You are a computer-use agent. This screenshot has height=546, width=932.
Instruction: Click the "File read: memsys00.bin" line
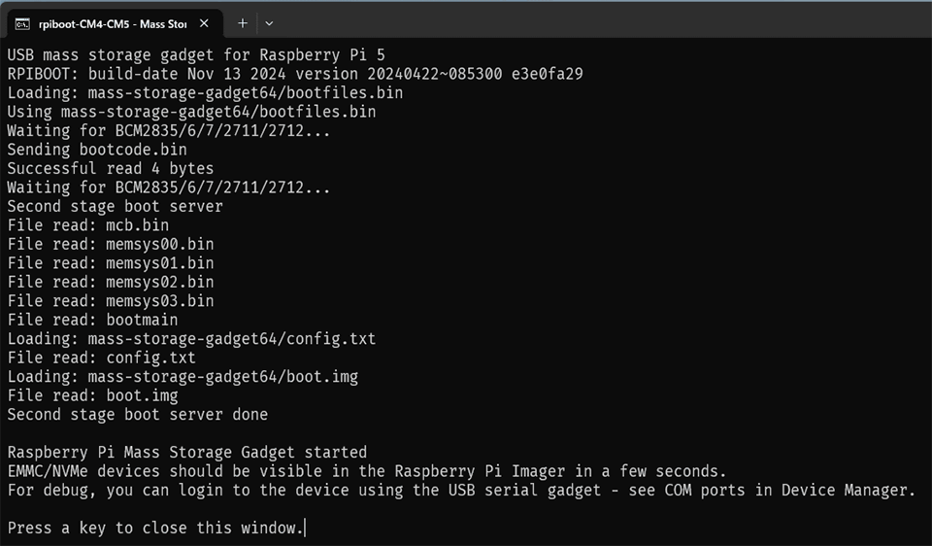click(110, 244)
